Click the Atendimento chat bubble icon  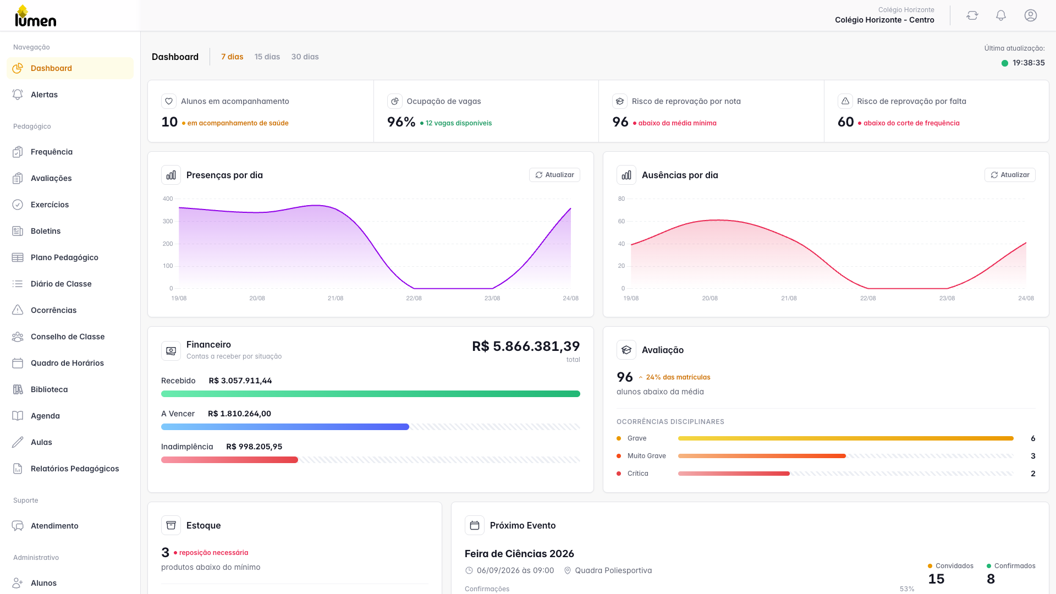[x=18, y=526]
